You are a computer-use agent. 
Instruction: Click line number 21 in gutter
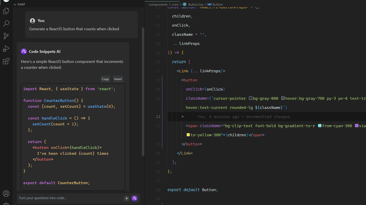coord(158,117)
